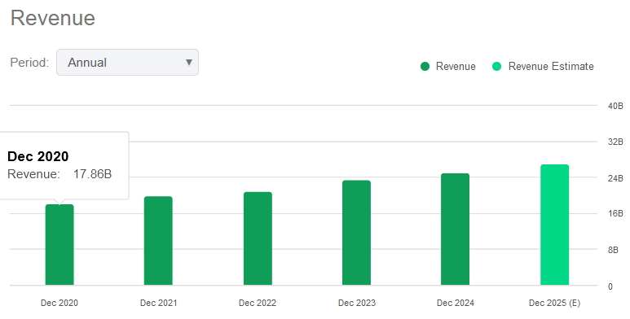The height and width of the screenshot is (319, 630).
Task: Select the Dec 2025 estimate bar
Action: (554, 225)
